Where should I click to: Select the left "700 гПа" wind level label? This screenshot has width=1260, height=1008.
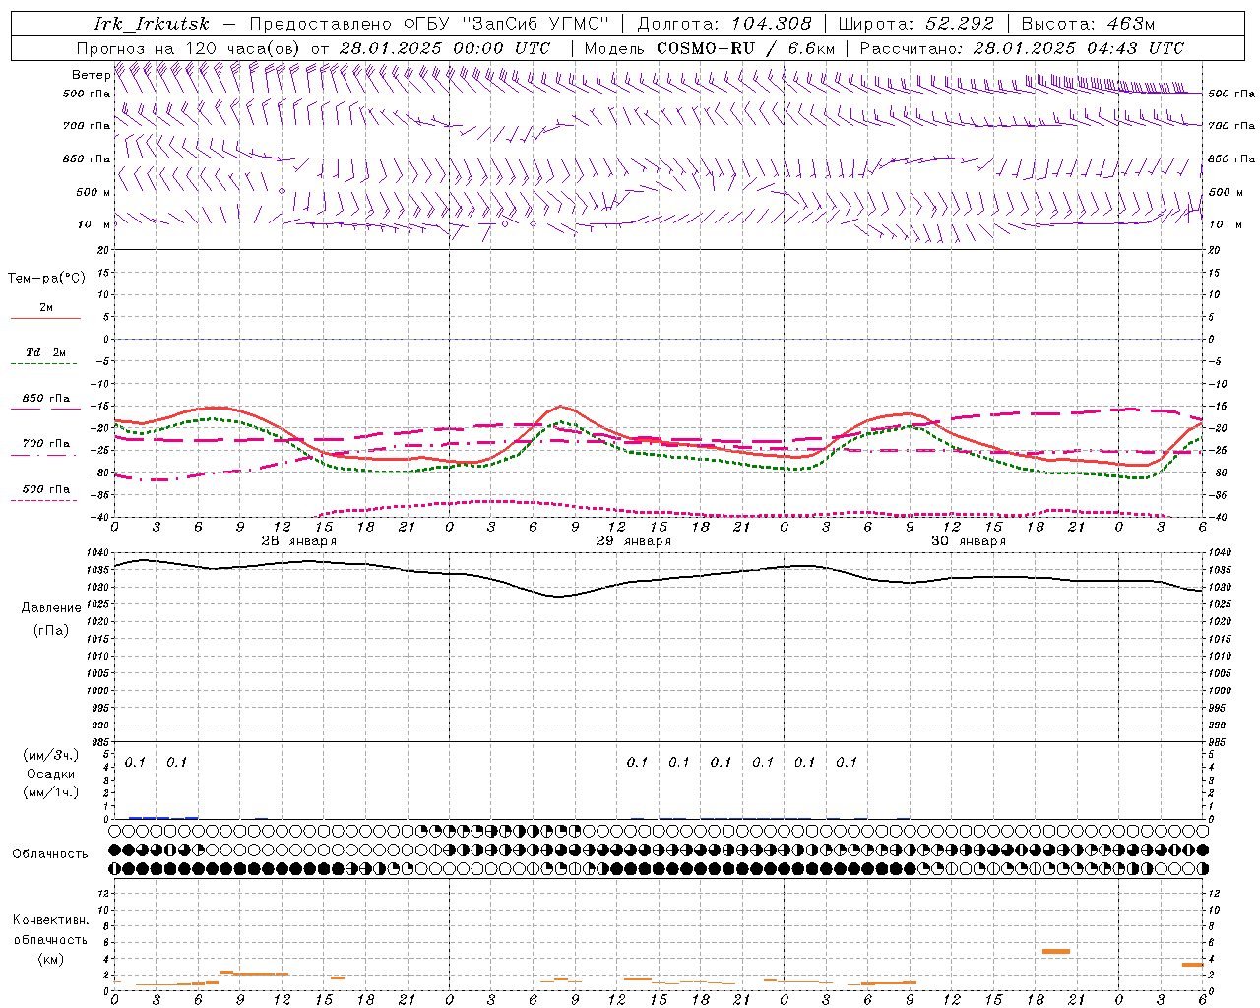pyautogui.click(x=87, y=126)
